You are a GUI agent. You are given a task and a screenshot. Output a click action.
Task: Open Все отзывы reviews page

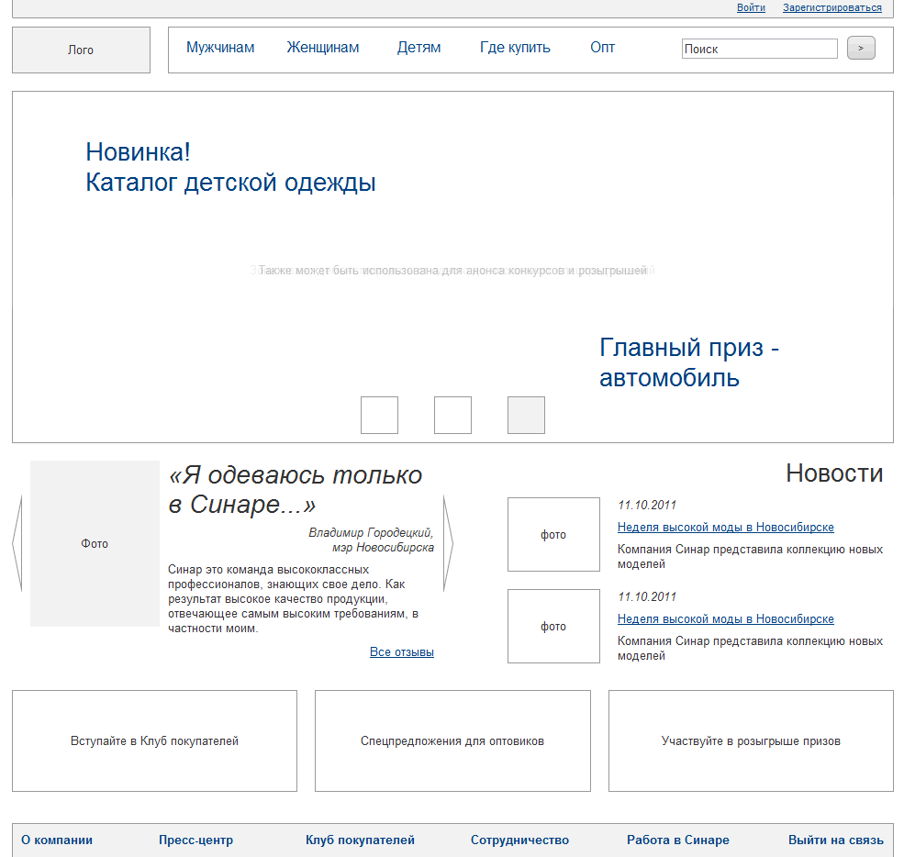tap(403, 651)
